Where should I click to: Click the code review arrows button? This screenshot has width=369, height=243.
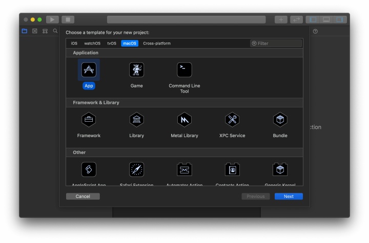(297, 19)
